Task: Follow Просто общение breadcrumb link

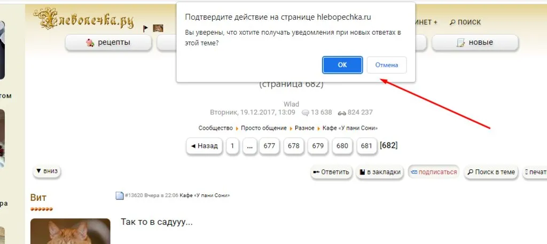Action: click(264, 128)
